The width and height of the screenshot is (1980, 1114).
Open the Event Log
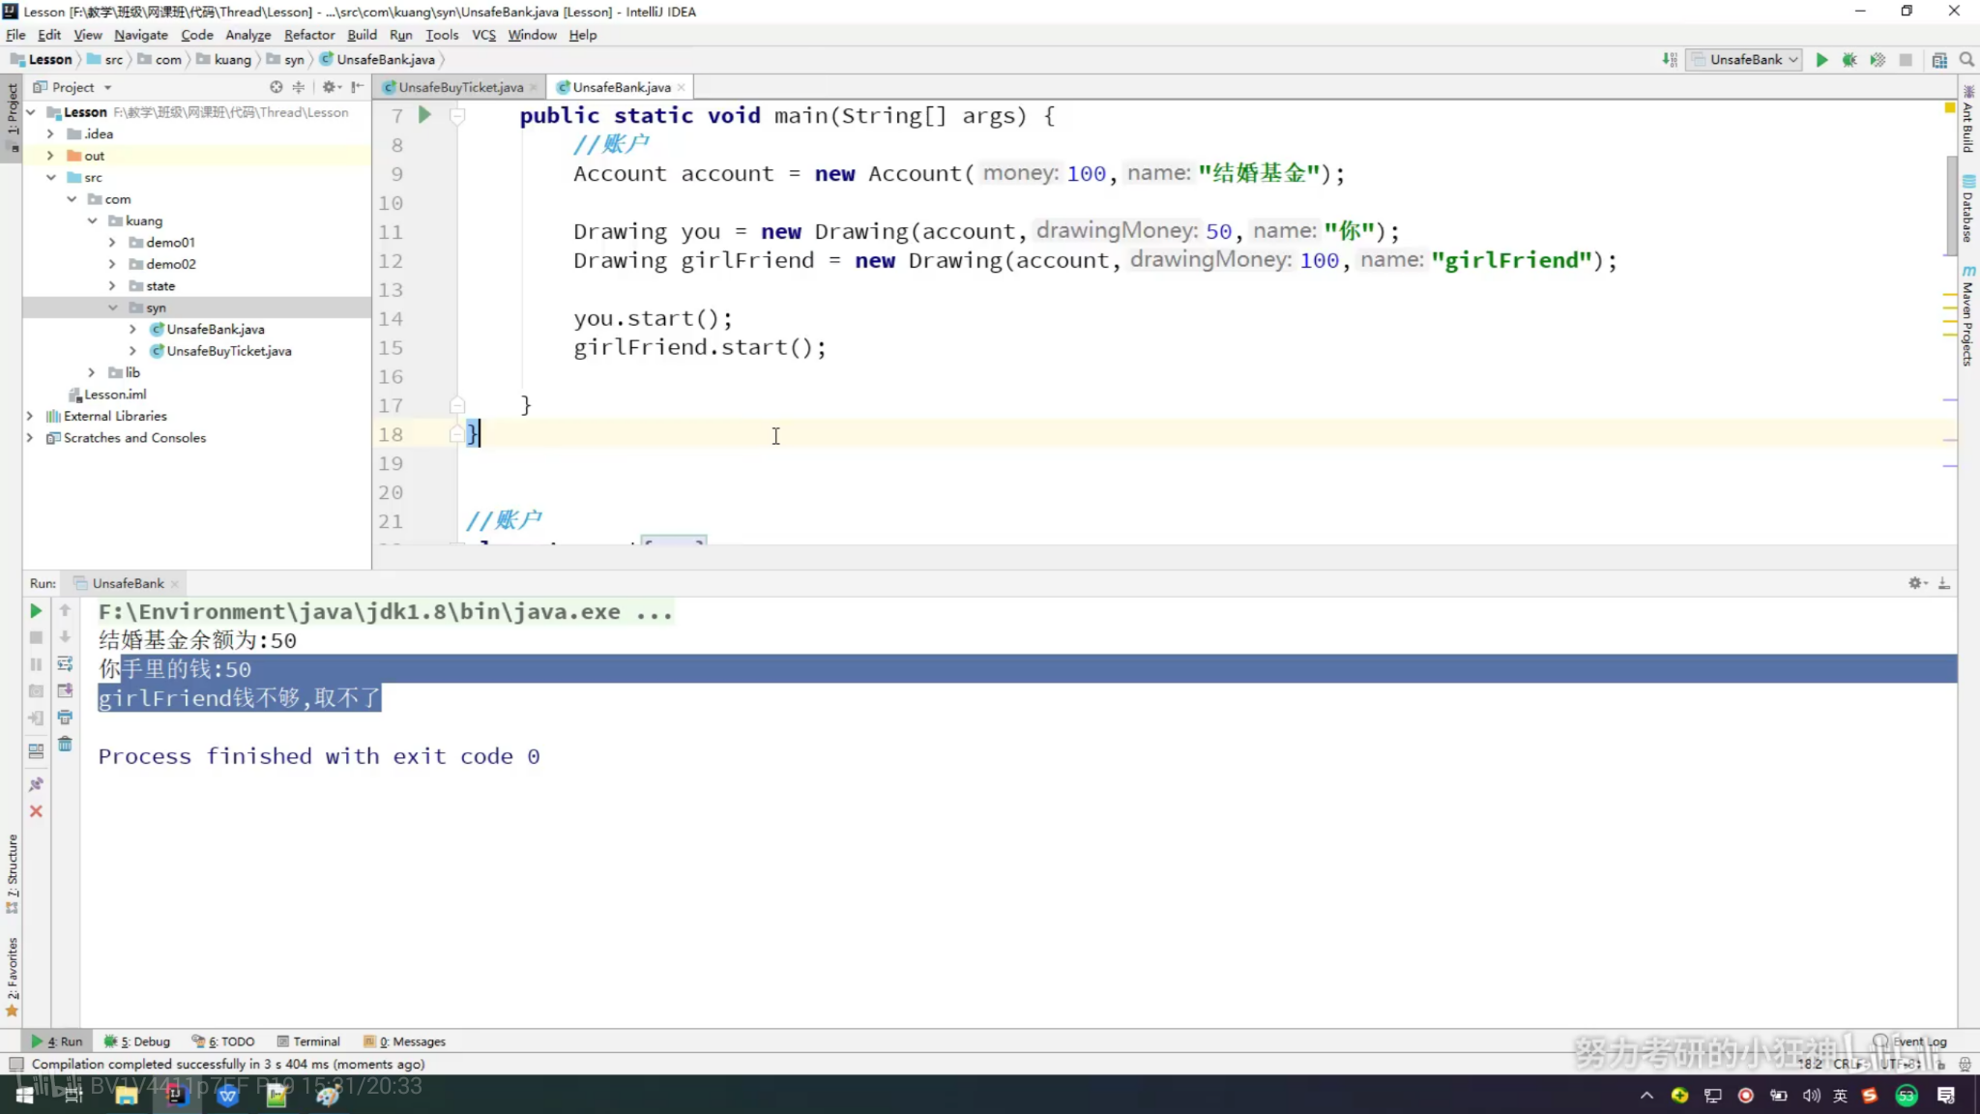(1910, 1041)
